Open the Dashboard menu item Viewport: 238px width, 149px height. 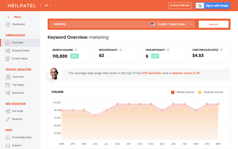tap(18, 24)
